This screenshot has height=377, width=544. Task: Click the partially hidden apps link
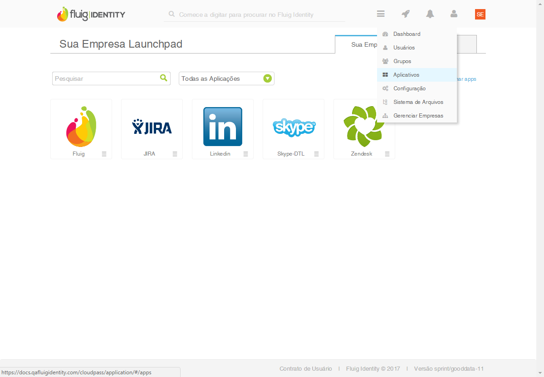click(466, 79)
